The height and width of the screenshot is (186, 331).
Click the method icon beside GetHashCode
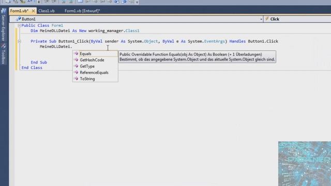click(77, 60)
